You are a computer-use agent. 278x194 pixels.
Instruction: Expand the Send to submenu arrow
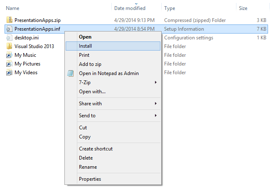coord(156,116)
